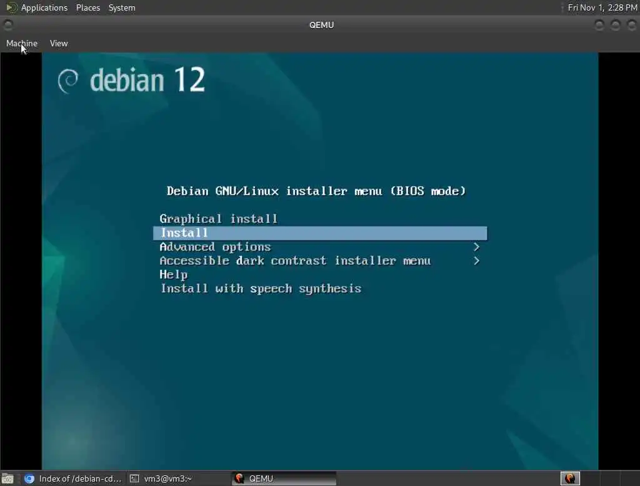The image size is (640, 486).
Task: Open the System menu
Action: [x=122, y=7]
